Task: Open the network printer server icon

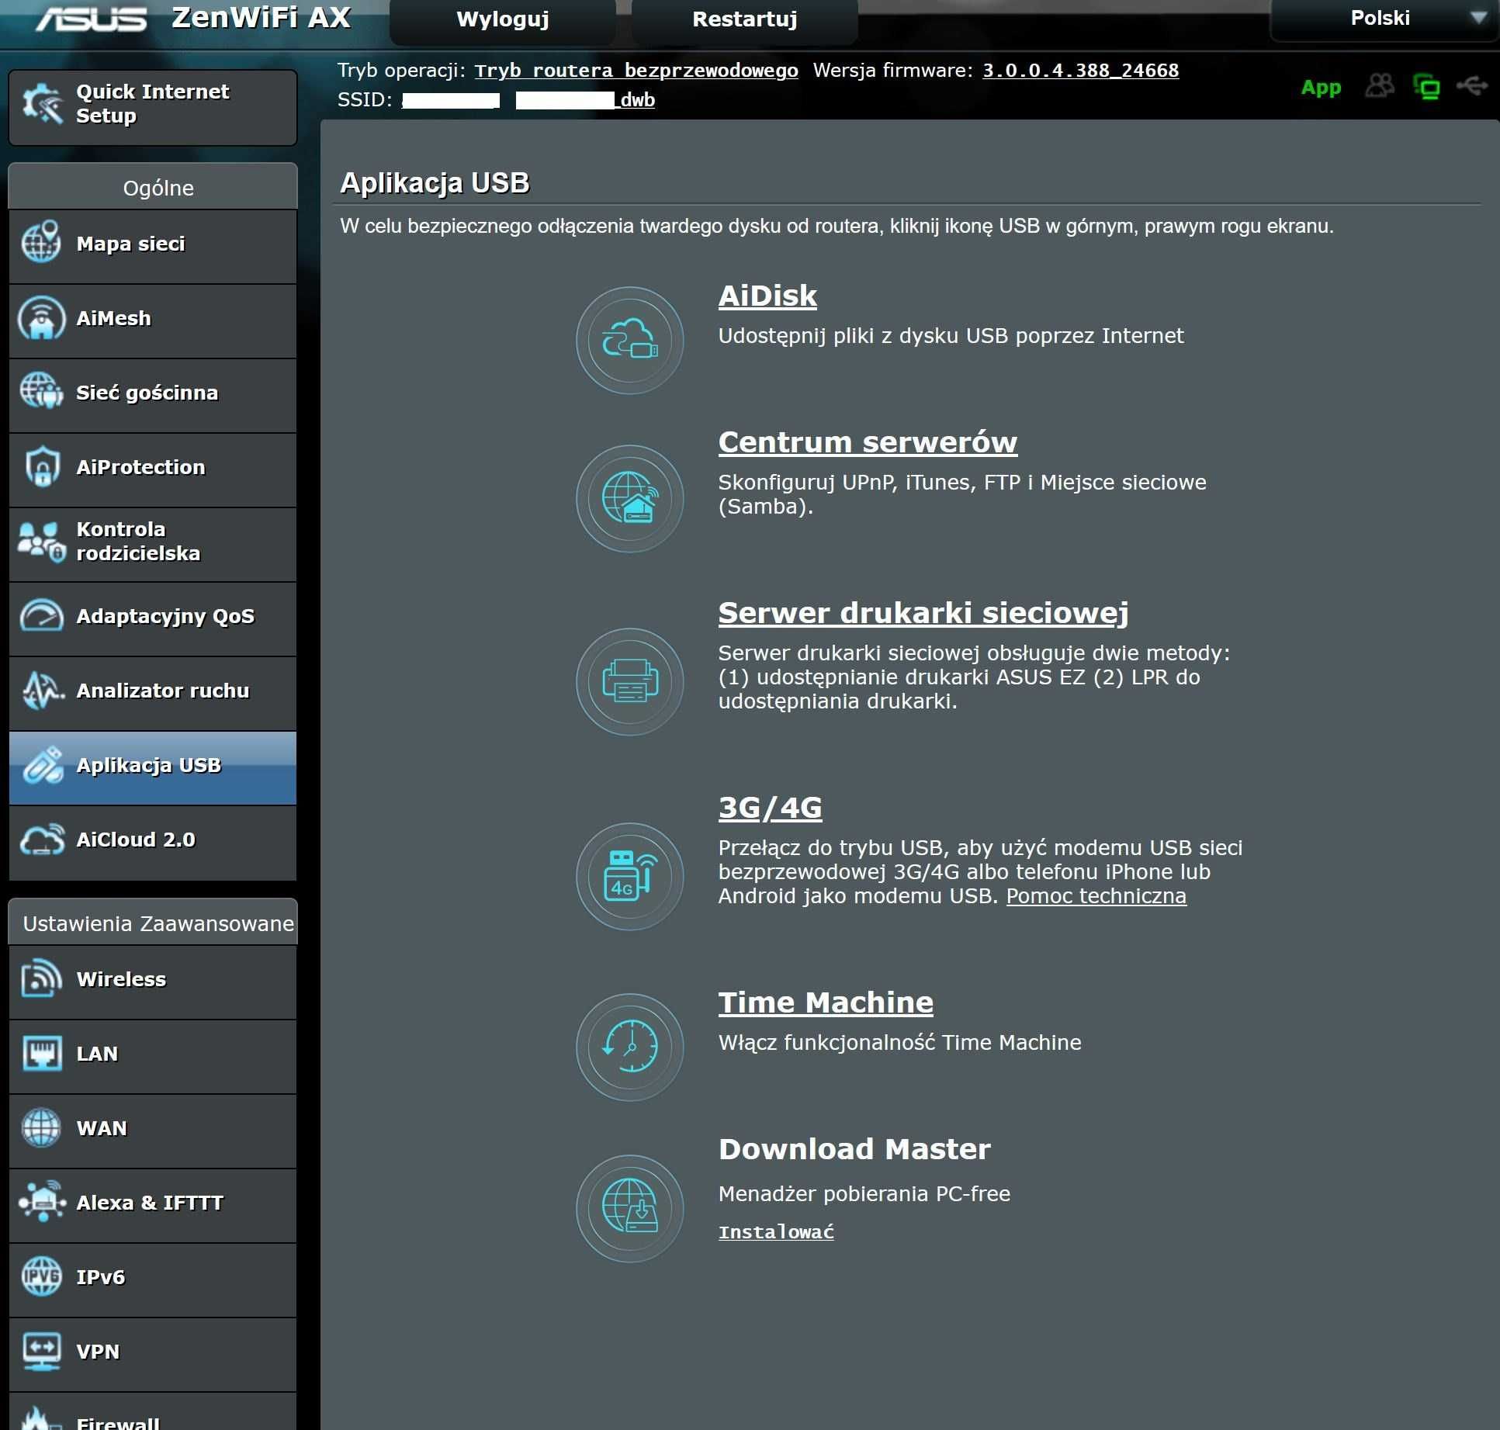Action: click(x=629, y=681)
